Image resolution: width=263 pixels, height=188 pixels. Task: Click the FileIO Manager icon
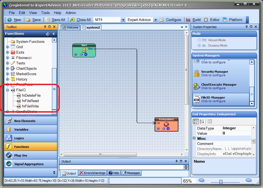pyautogui.click(x=197, y=99)
